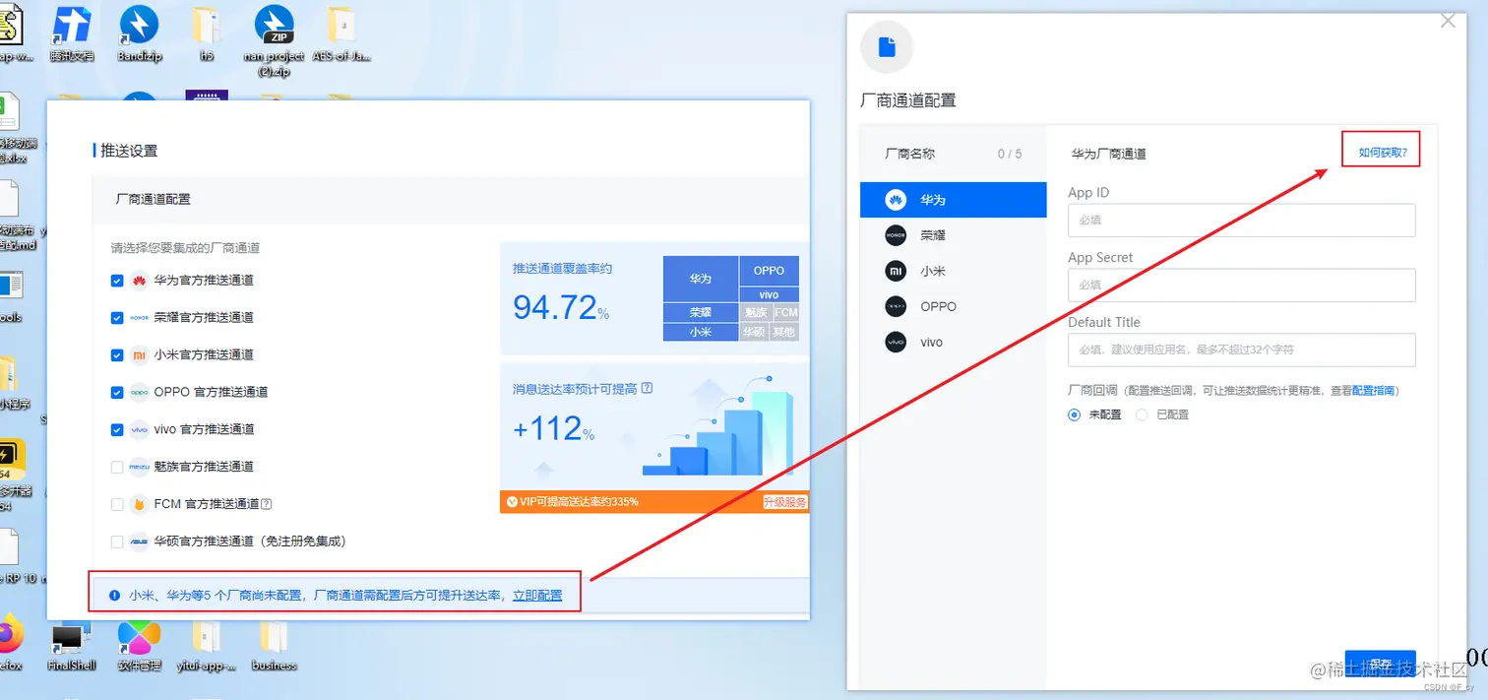Viewport: 1488px width, 700px height.
Task: Click the +112% delivery rate value
Action: coord(554,429)
